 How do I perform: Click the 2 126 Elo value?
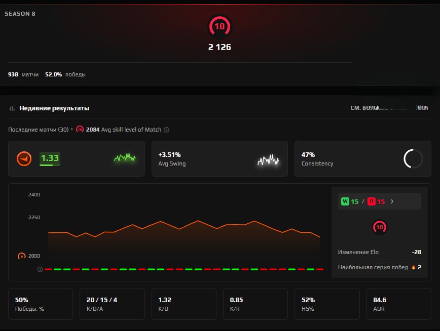[x=219, y=47]
